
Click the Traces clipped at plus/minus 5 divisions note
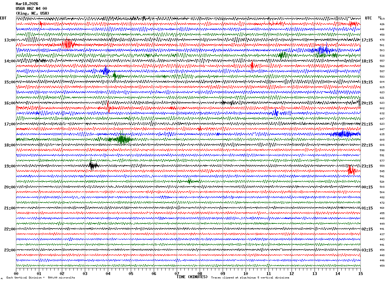click(x=250, y=278)
